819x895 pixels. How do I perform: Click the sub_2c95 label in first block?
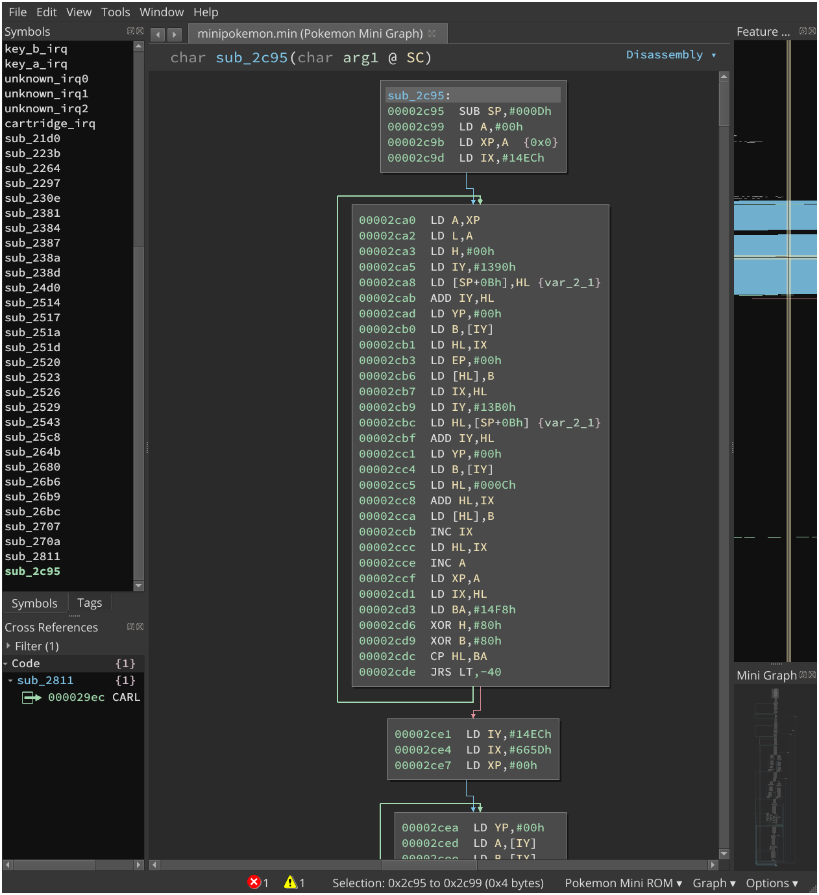pos(416,96)
